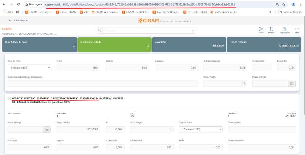The width and height of the screenshot is (305, 155).
Task: Open Versoes produto bookmark
Action: pos(224,12)
